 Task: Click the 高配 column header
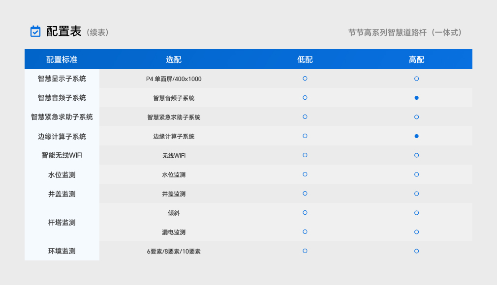click(416, 59)
